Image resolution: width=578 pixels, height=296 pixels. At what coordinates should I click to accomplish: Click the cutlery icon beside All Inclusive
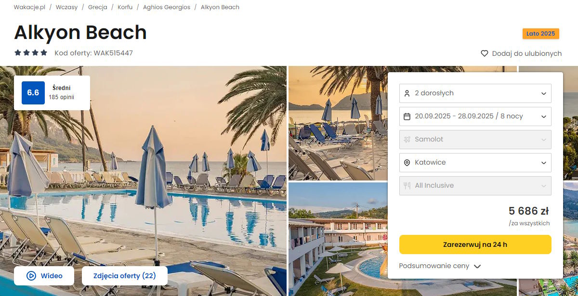point(407,186)
